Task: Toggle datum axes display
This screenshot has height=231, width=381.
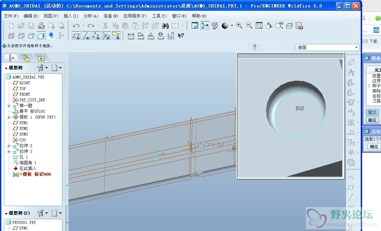Action: [87, 36]
